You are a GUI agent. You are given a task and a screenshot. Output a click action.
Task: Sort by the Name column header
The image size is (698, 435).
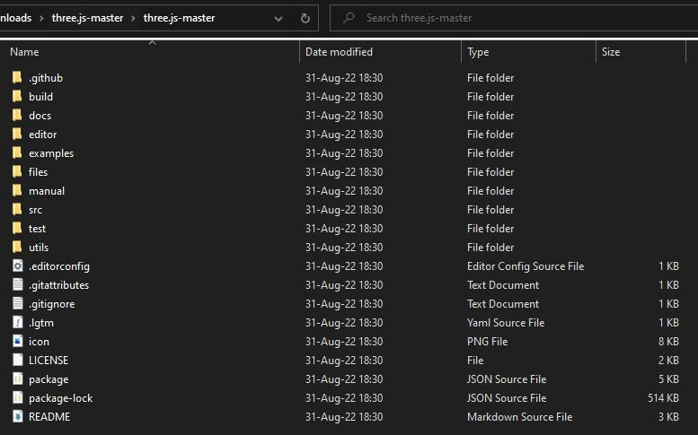[x=24, y=52]
